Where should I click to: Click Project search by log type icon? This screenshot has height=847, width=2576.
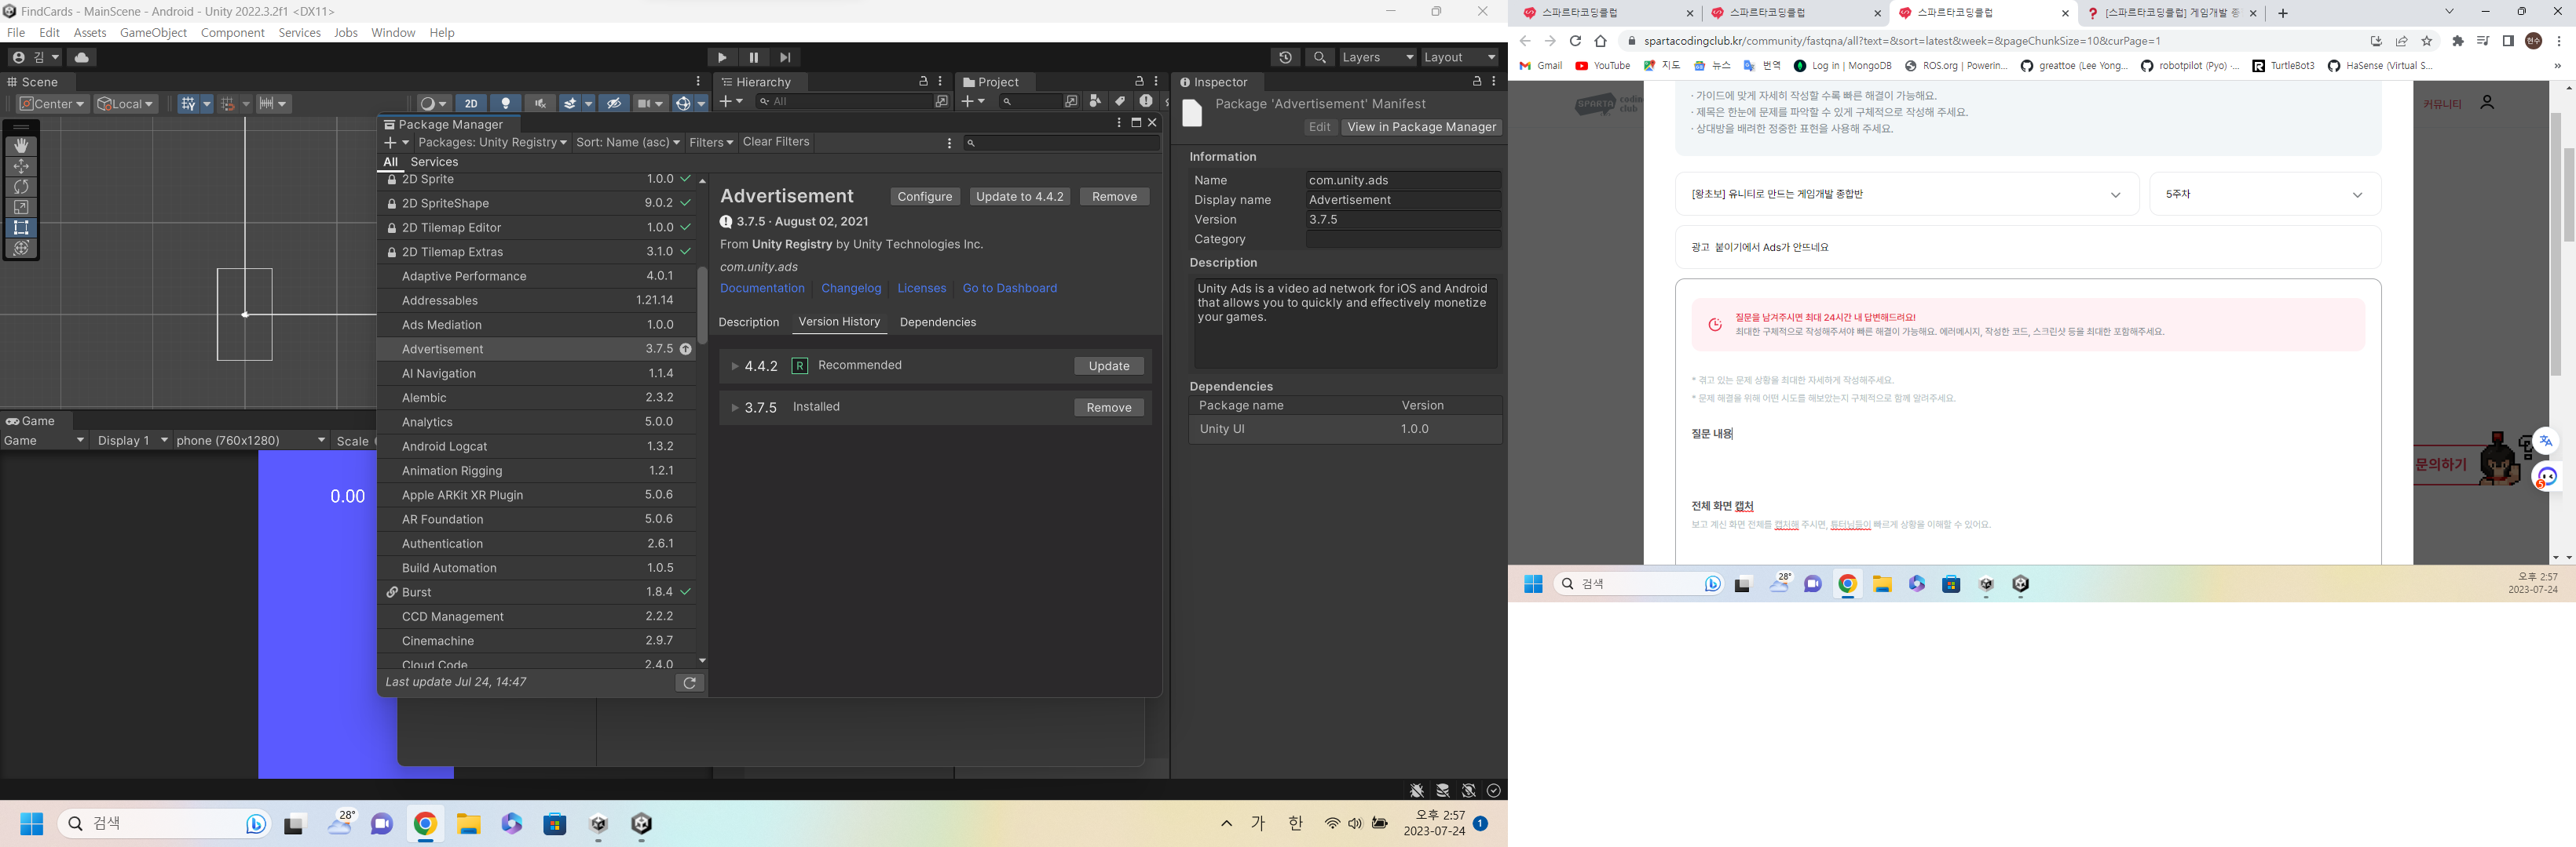pyautogui.click(x=1146, y=101)
